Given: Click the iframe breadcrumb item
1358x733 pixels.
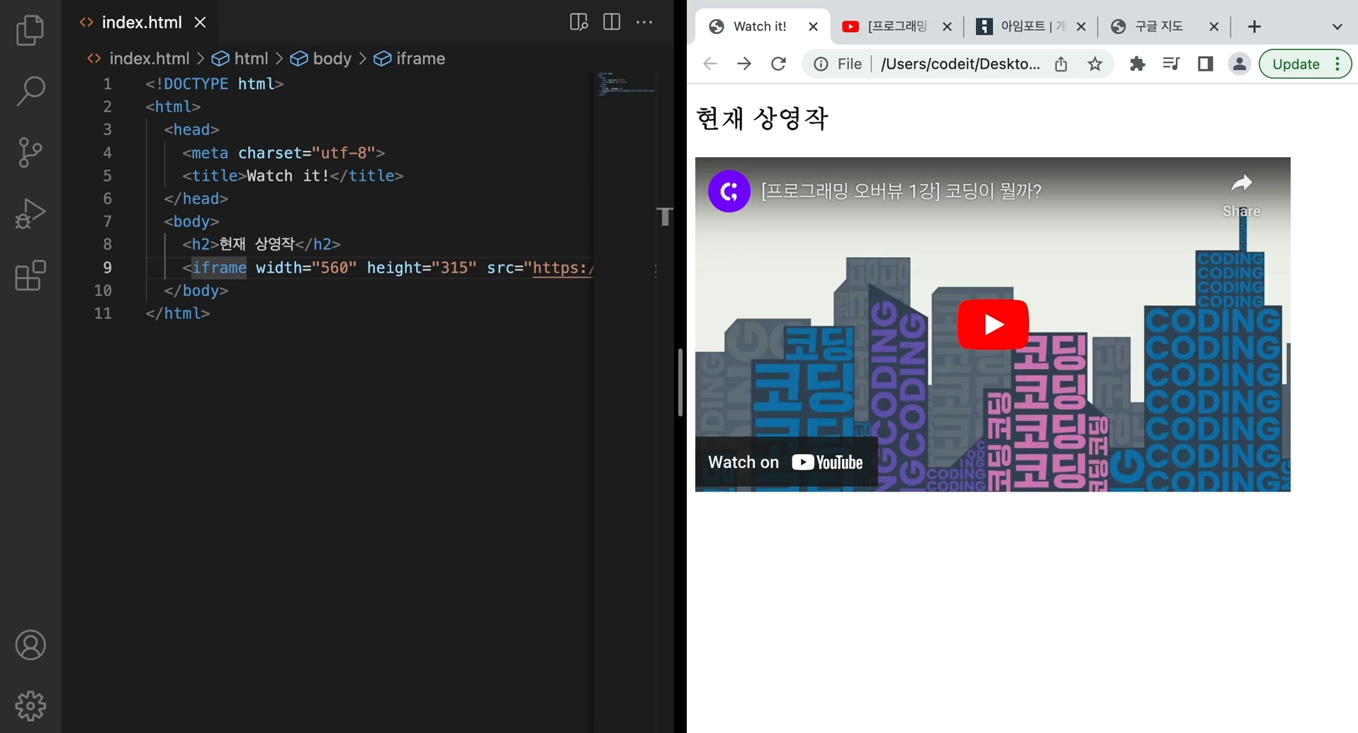Looking at the screenshot, I should coord(410,59).
